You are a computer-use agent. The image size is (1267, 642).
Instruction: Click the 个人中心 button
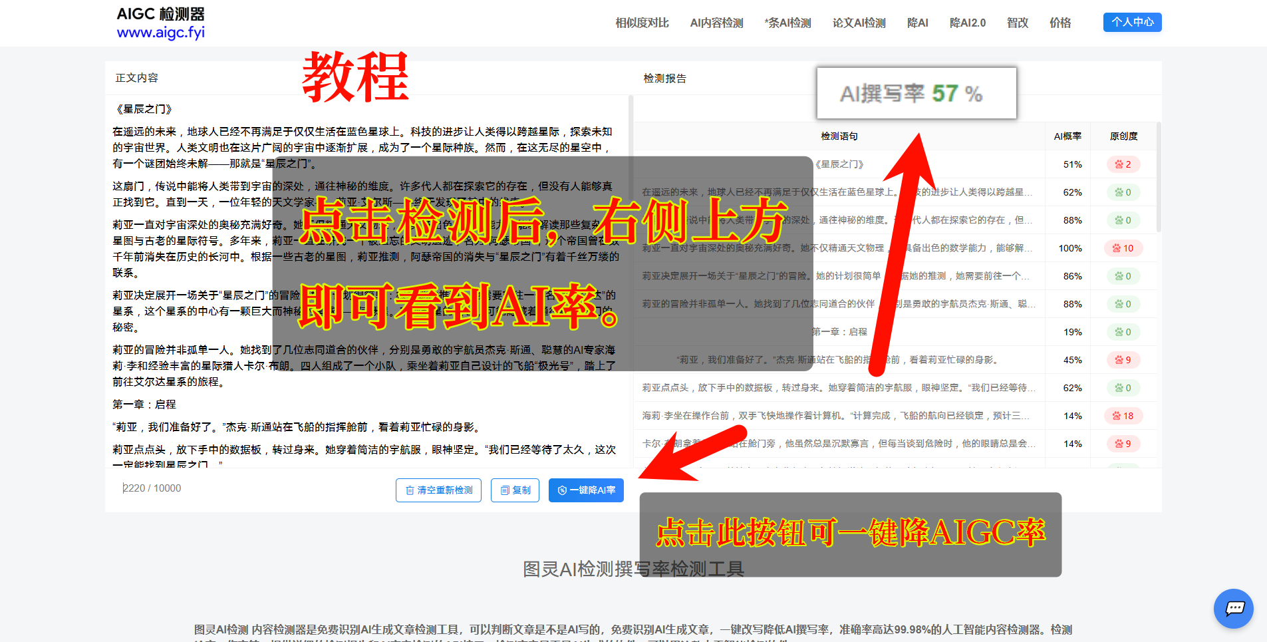pyautogui.click(x=1132, y=22)
